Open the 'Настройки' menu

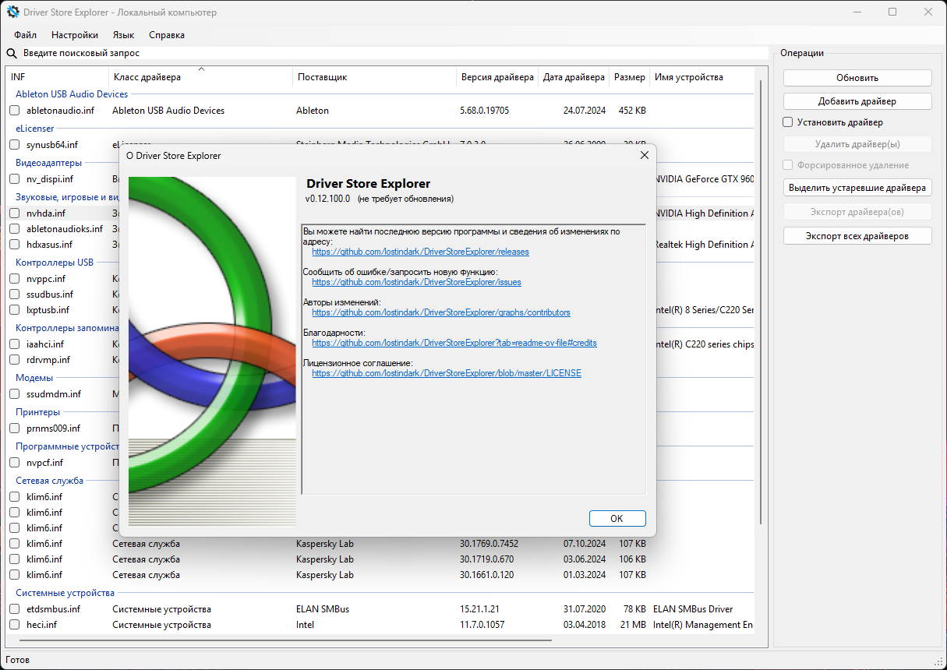coord(75,35)
